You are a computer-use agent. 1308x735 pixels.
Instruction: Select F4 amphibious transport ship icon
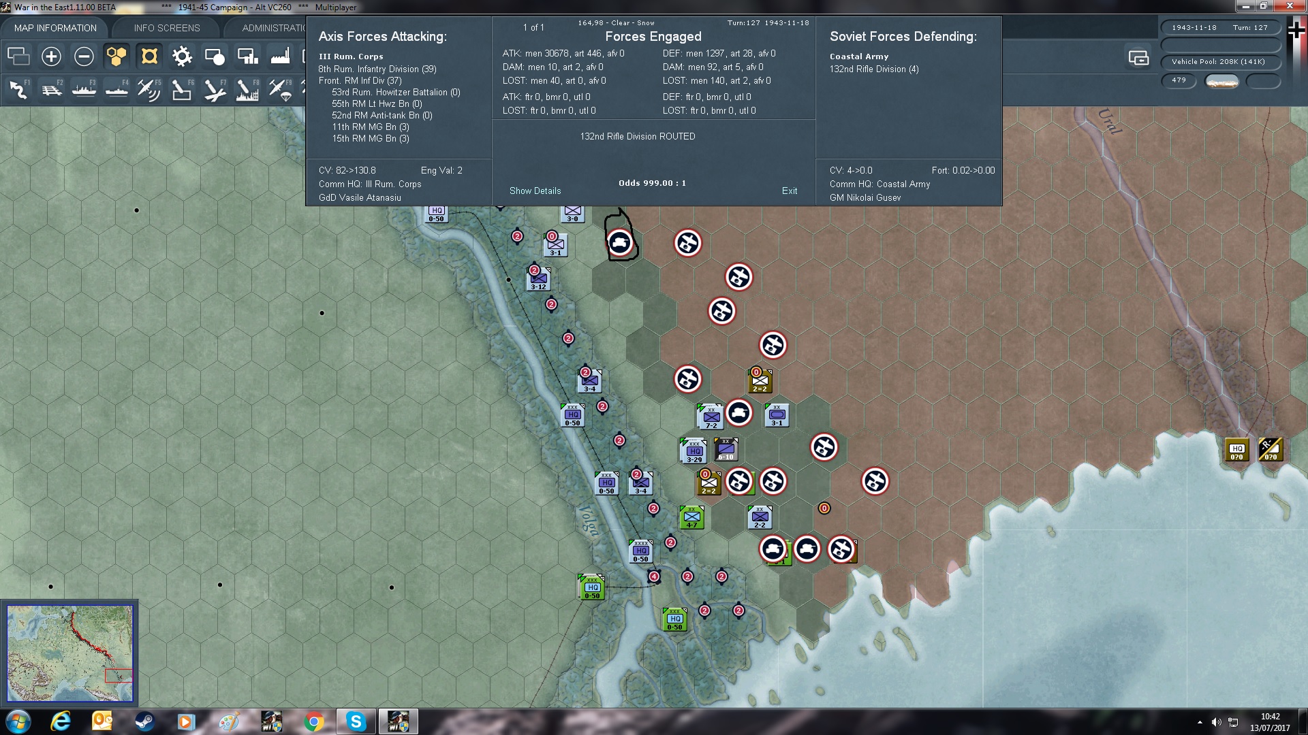[116, 90]
